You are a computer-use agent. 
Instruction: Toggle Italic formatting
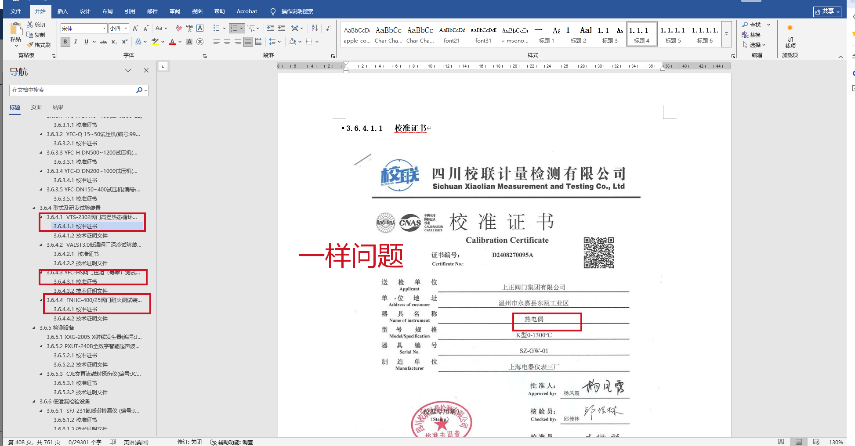[76, 42]
